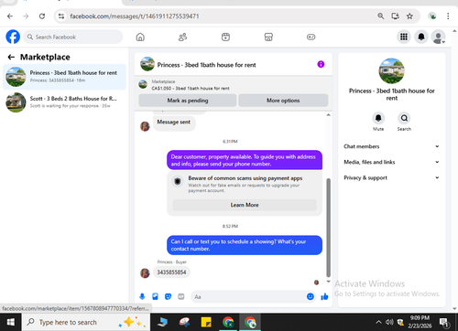Click the Windows taskbar search box
Screen dimensions: 458x331
pyautogui.click(x=86, y=322)
